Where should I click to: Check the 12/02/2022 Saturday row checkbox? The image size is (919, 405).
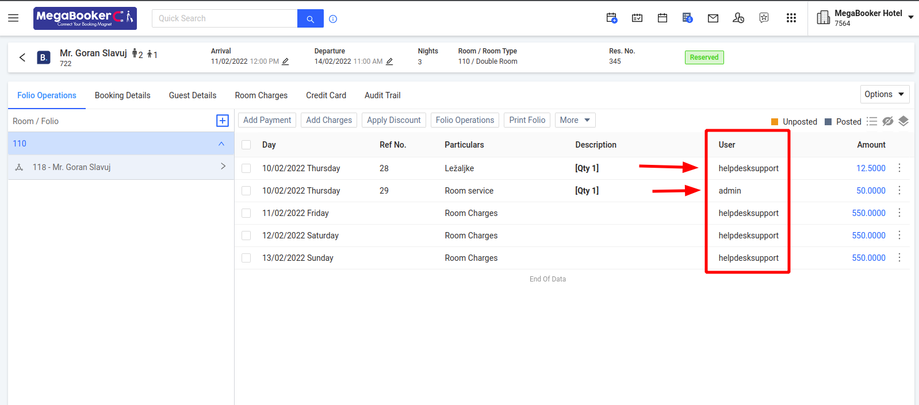246,236
